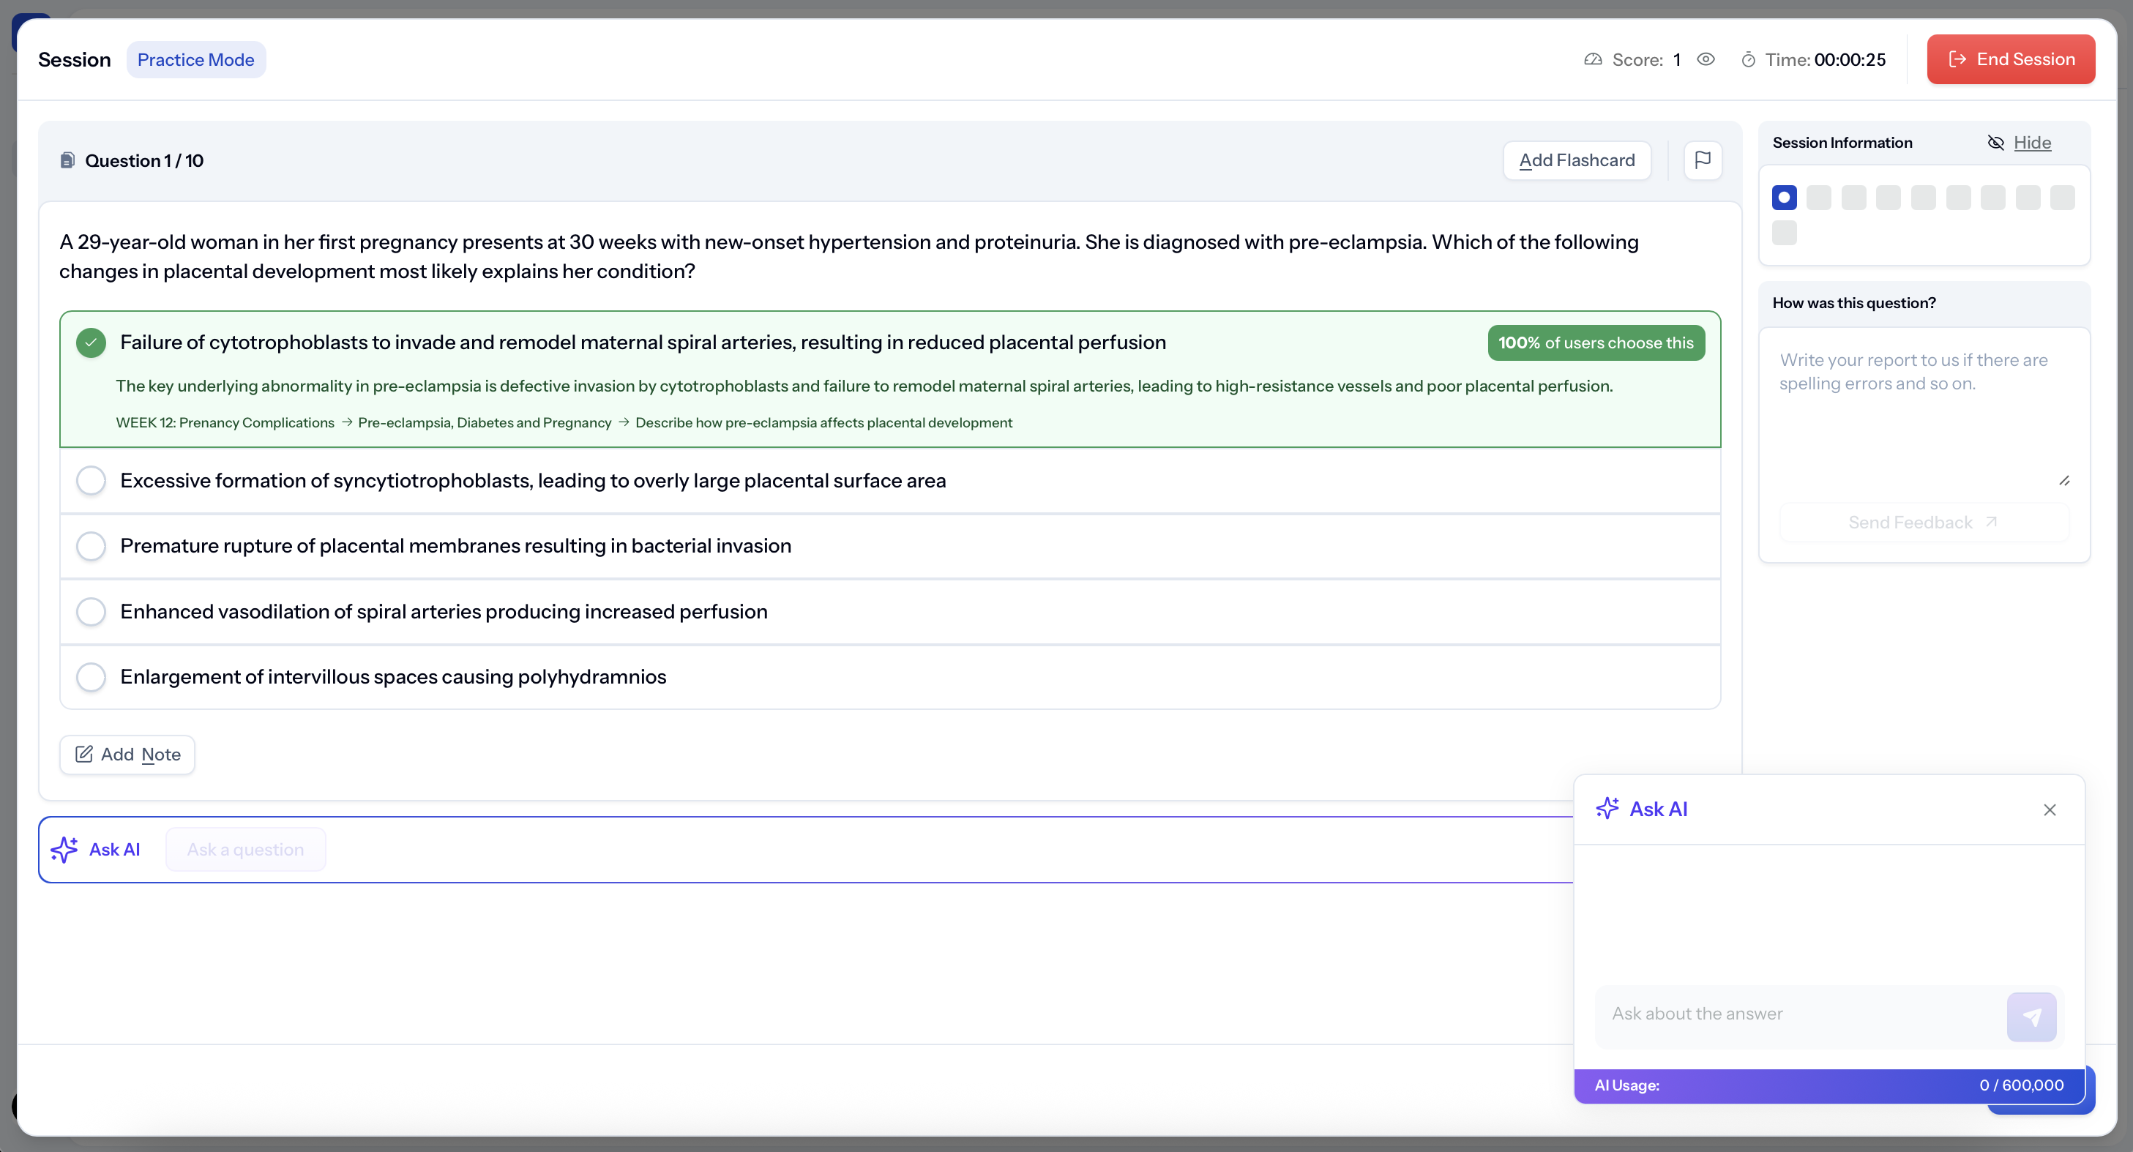The image size is (2133, 1152).
Task: Toggle score visibility eye icon
Action: click(1705, 59)
